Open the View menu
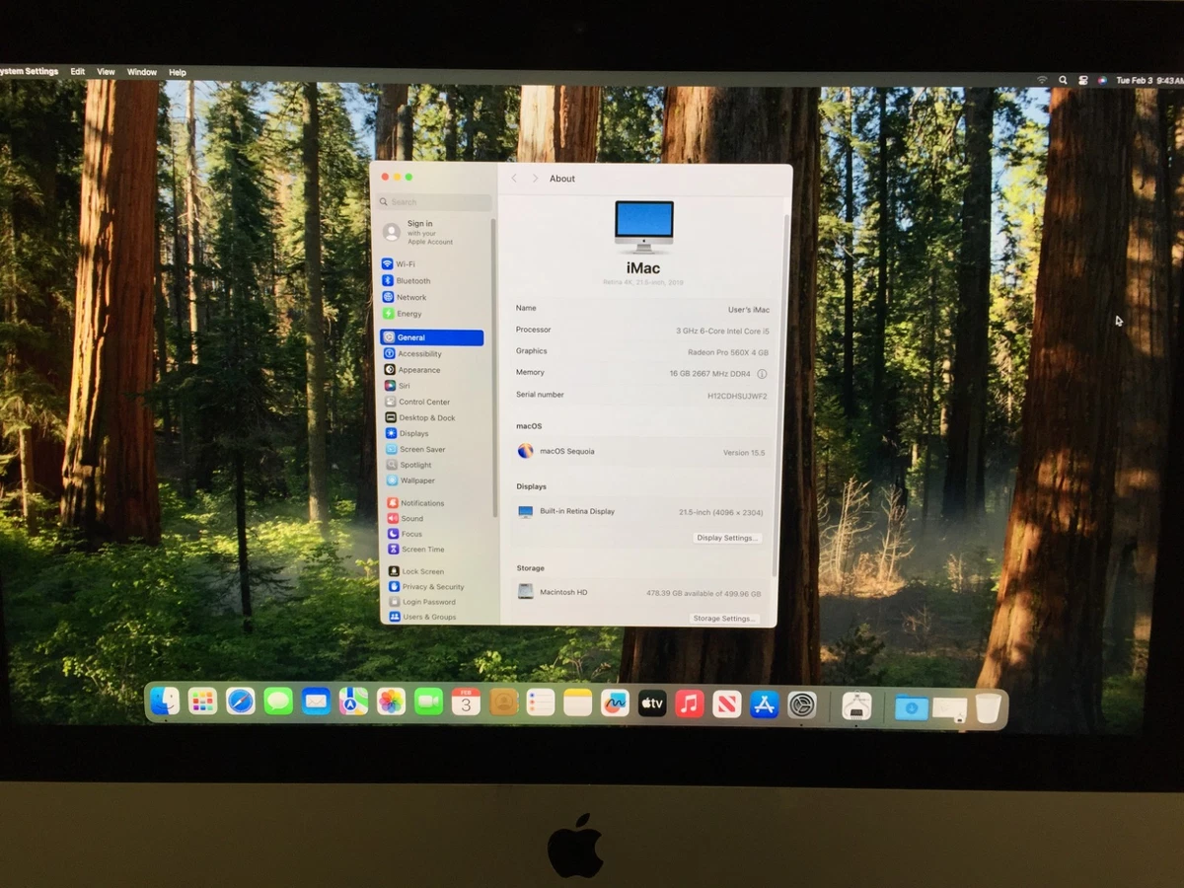The width and height of the screenshot is (1184, 888). [x=106, y=72]
